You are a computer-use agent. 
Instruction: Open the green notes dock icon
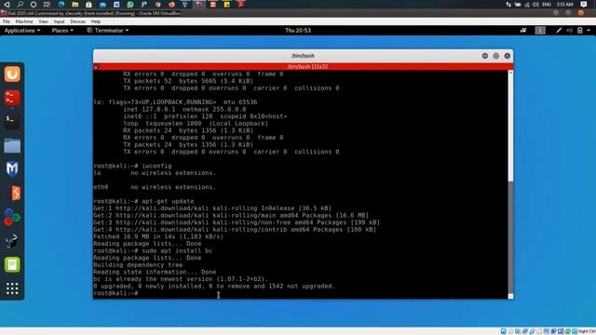point(12,264)
